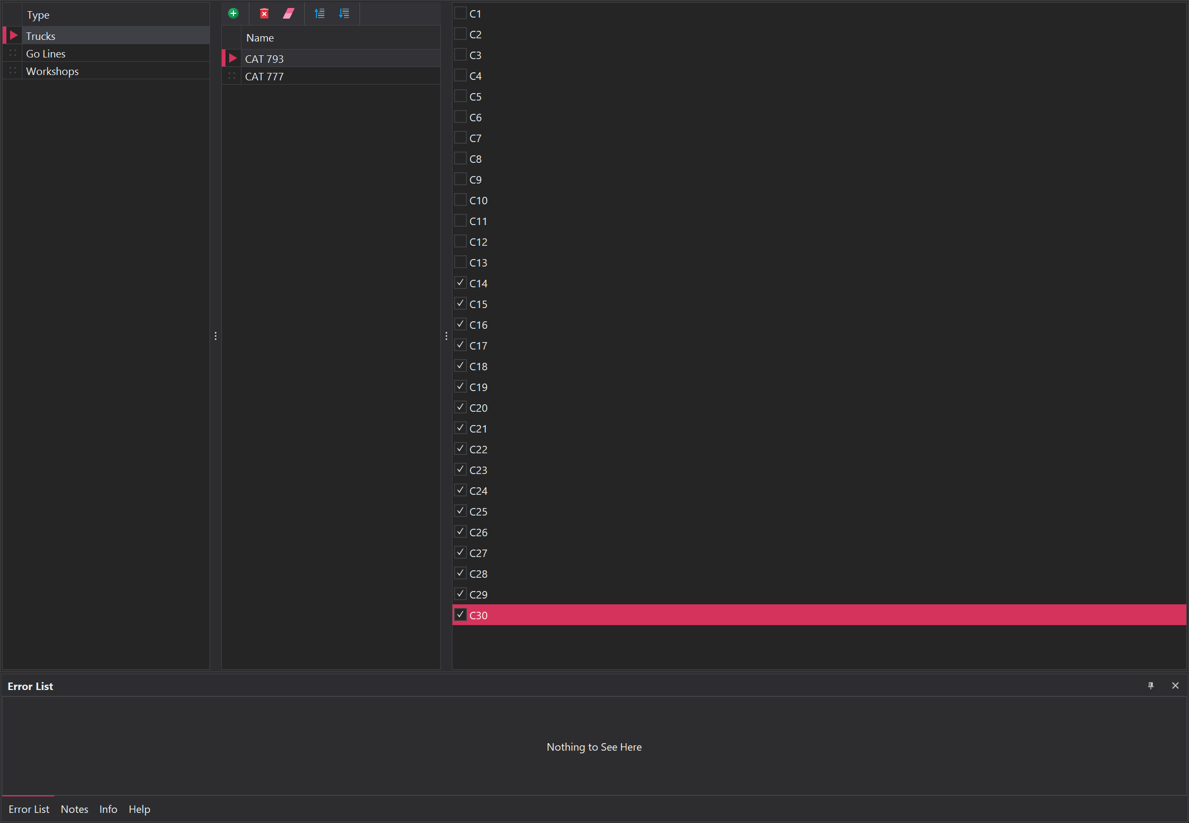Close the Error List panel
1189x823 pixels.
pos(1175,686)
